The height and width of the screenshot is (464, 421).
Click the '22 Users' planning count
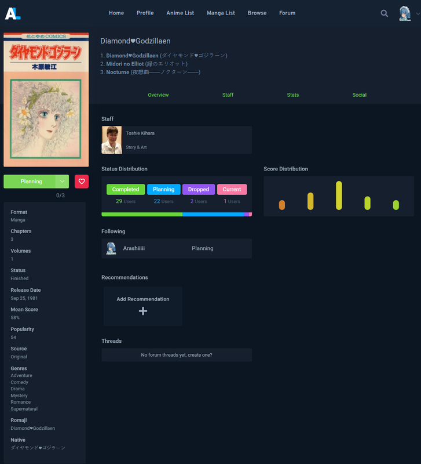163,201
